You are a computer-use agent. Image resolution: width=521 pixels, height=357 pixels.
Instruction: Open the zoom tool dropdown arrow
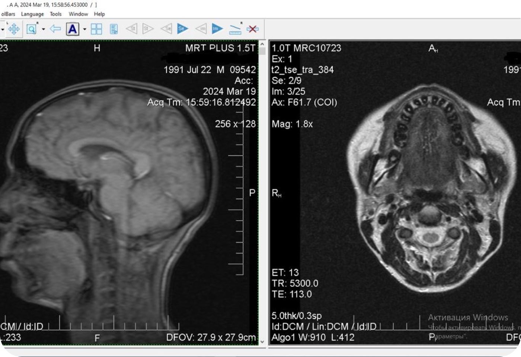pyautogui.click(x=44, y=29)
